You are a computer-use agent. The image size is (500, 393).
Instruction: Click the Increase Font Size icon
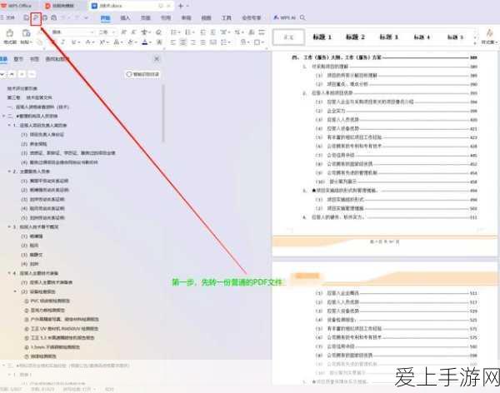[x=123, y=32]
